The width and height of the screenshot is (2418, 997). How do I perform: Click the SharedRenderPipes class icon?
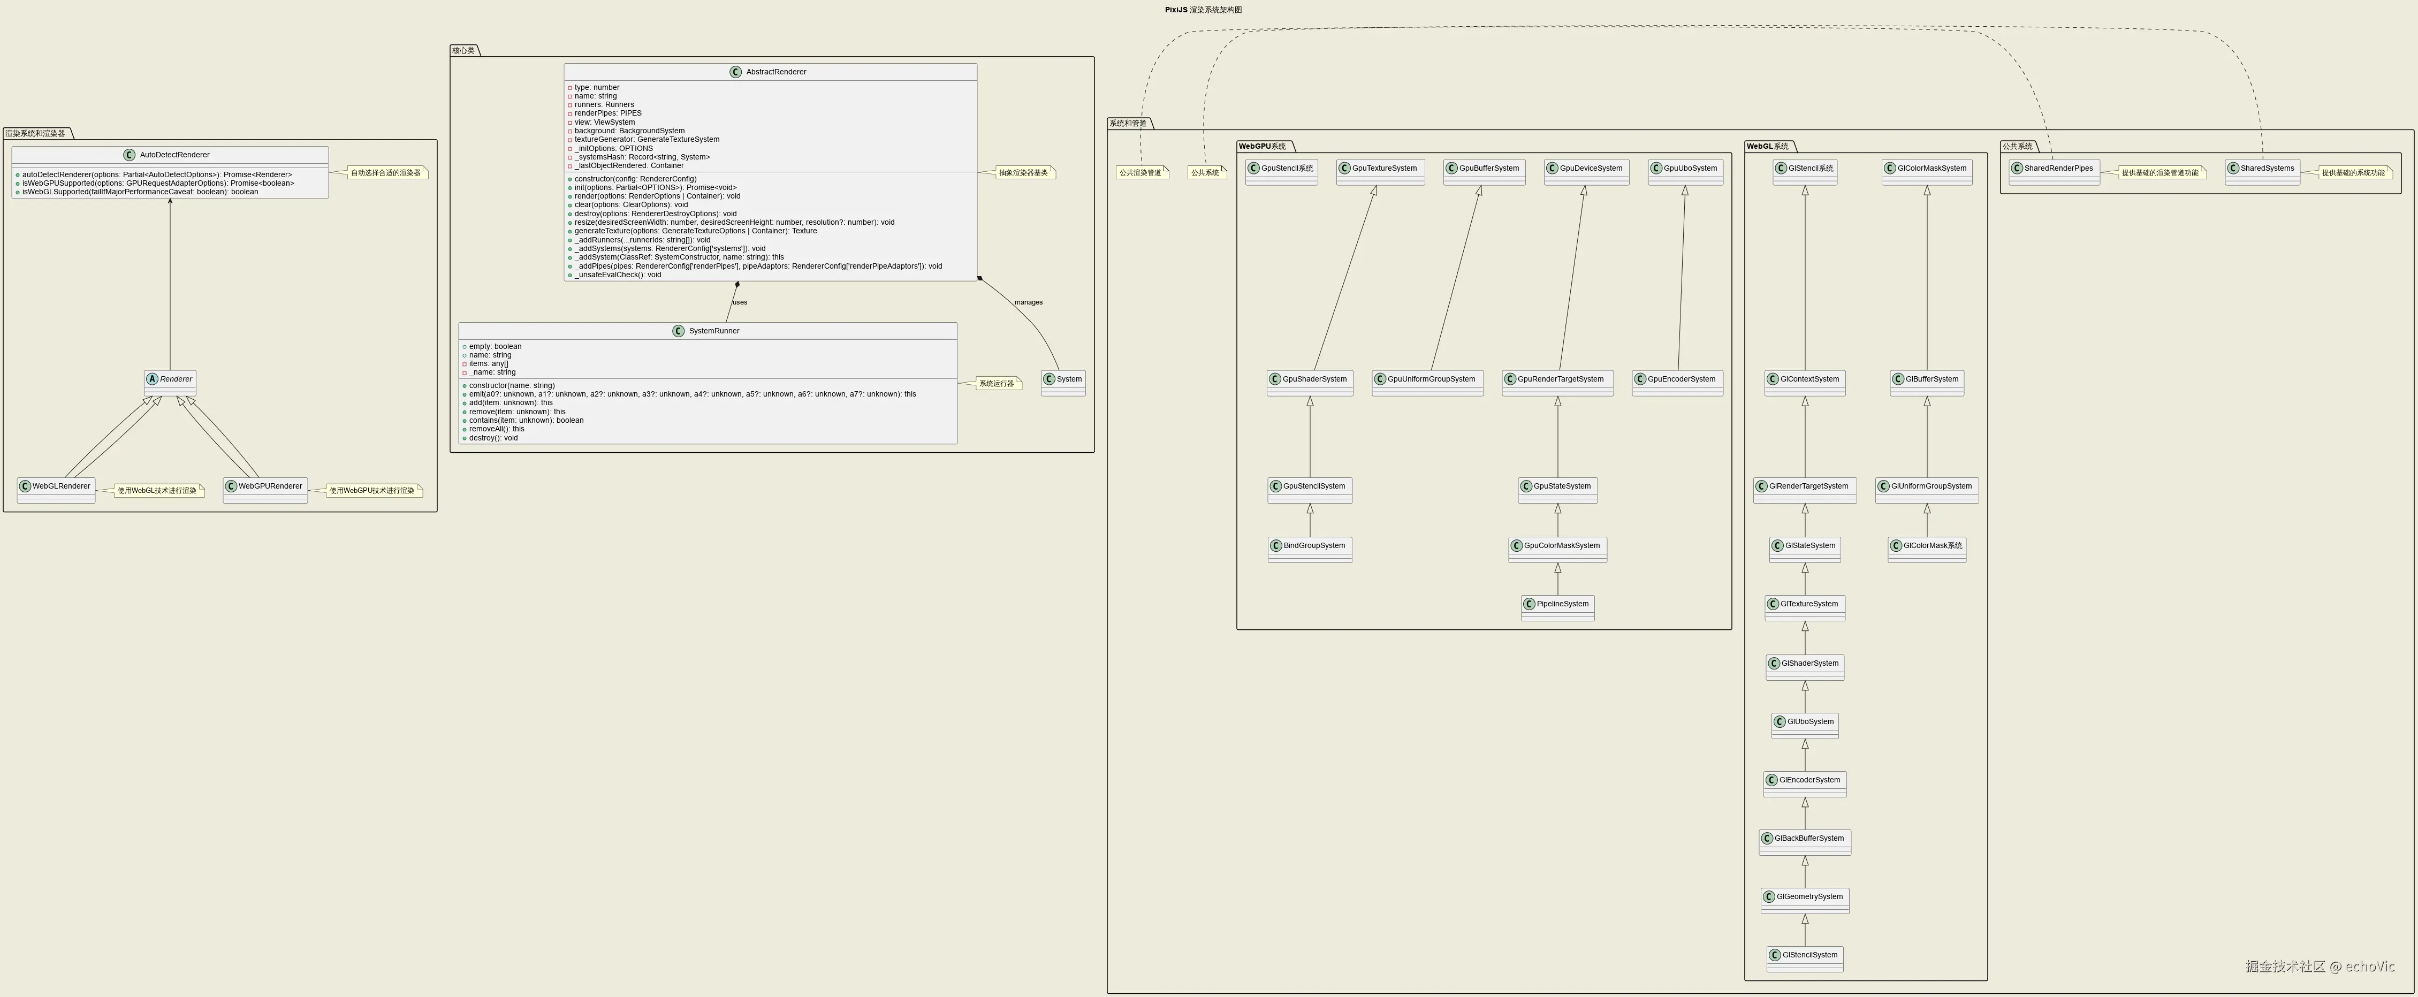coord(2017,168)
